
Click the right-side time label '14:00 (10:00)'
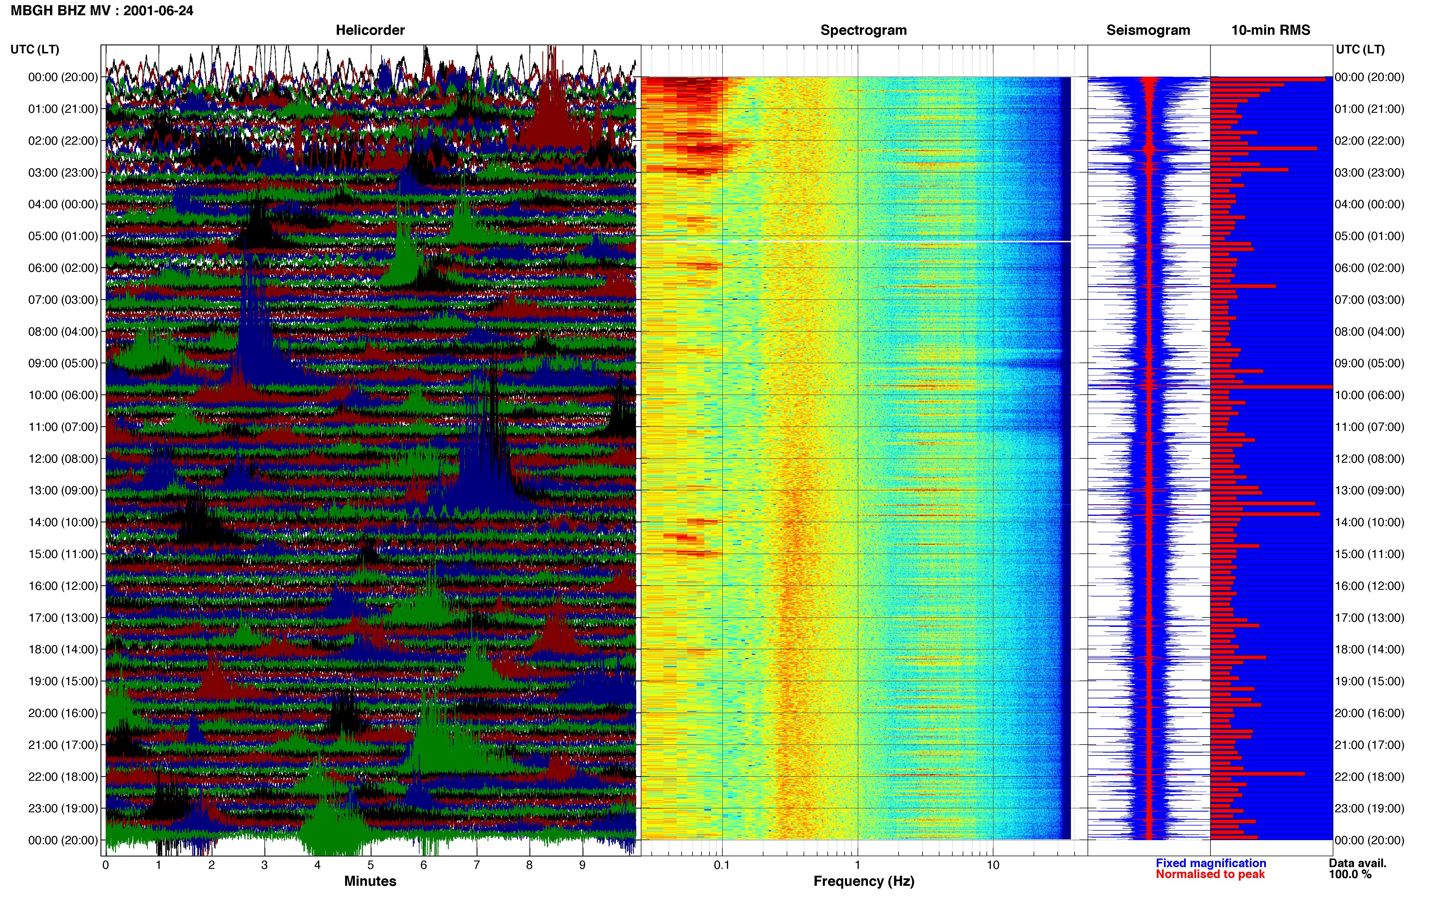click(x=1370, y=523)
